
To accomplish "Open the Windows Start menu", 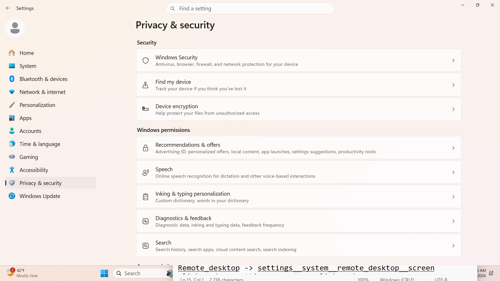I will click(104, 273).
